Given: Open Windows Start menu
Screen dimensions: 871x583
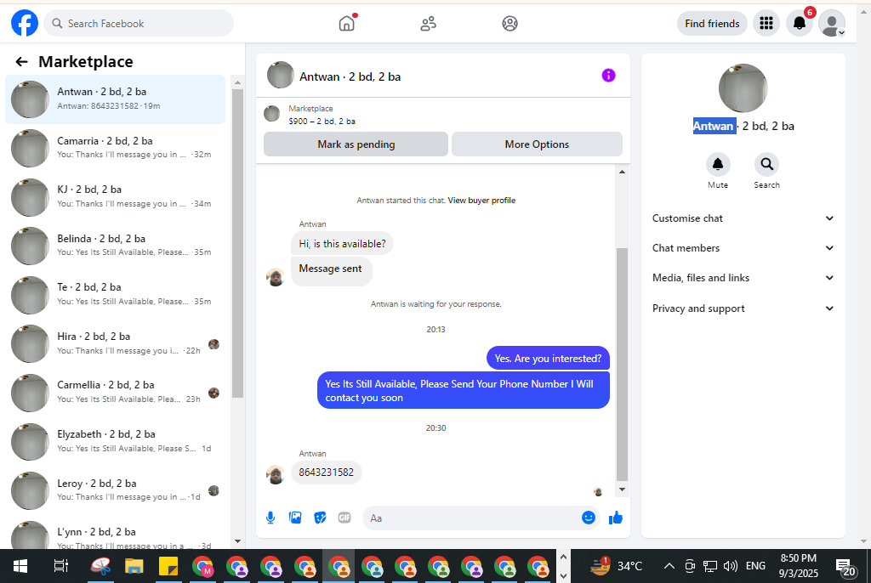Looking at the screenshot, I should [x=20, y=566].
